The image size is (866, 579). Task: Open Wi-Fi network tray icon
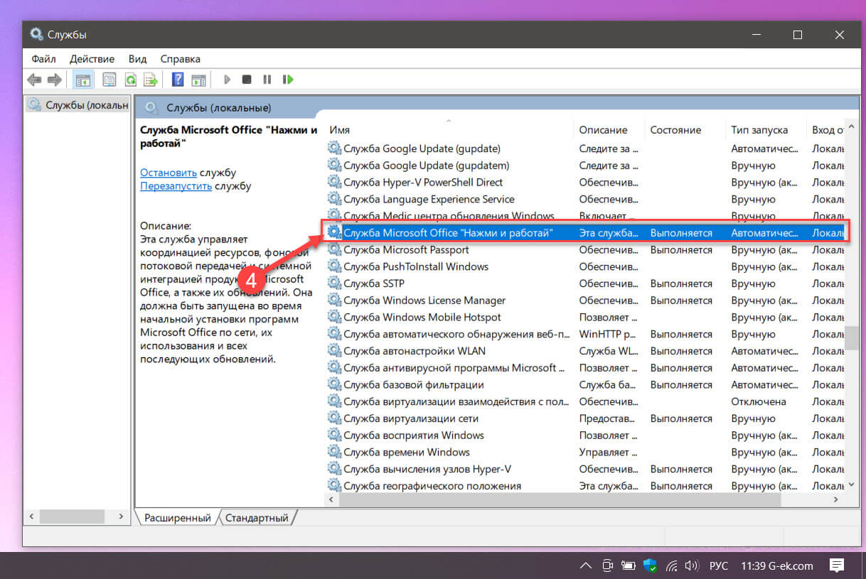(x=671, y=566)
